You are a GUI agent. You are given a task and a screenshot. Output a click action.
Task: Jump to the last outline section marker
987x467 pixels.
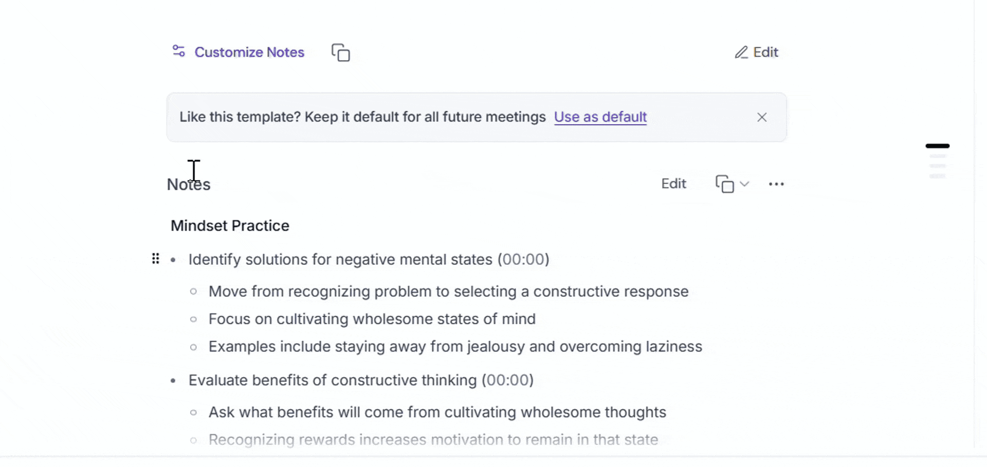point(938,177)
